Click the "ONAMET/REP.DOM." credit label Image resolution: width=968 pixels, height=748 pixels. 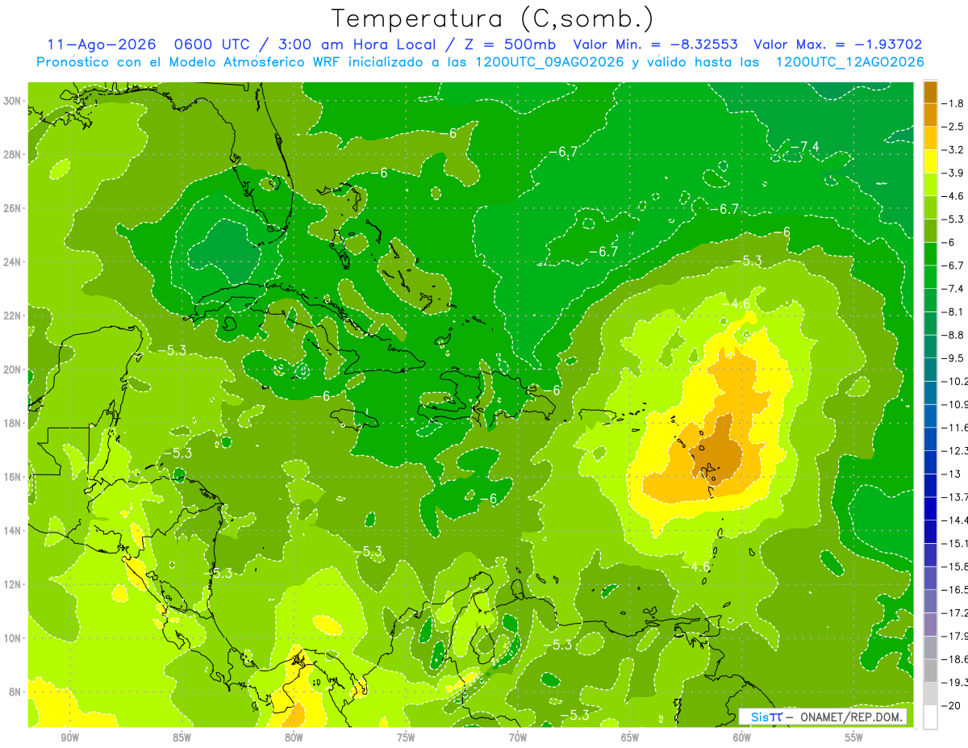point(851,717)
